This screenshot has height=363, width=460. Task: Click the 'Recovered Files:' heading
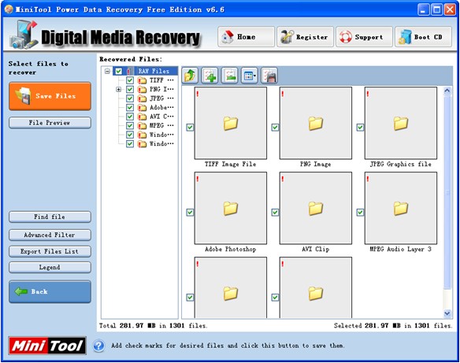131,59
